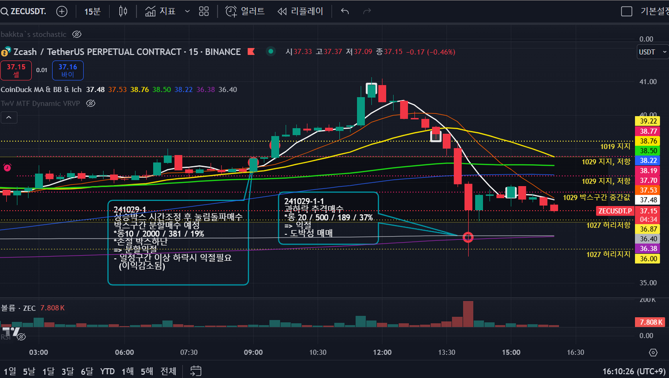
Task: Click the redo arrow icon
Action: coord(367,11)
